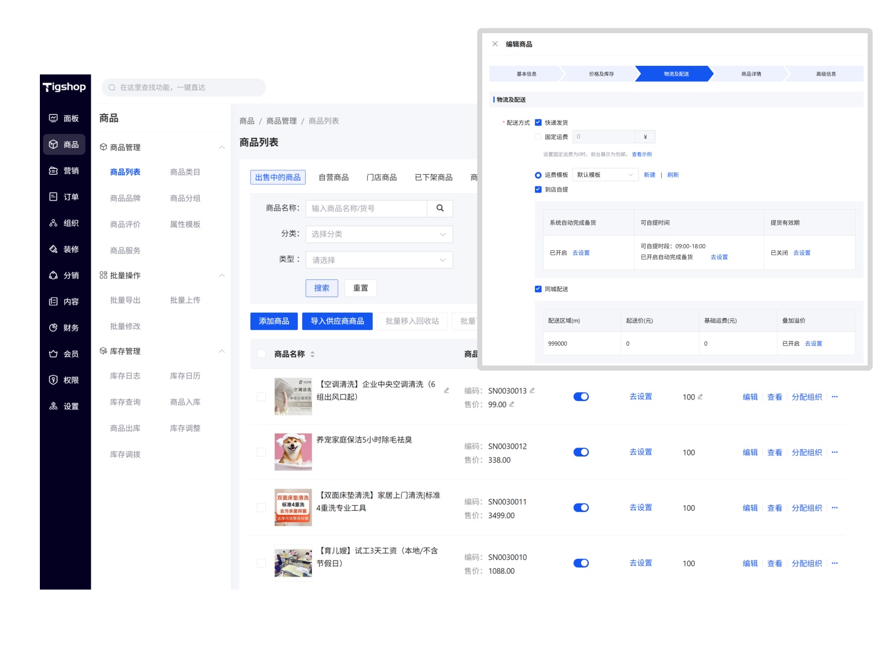Click the 查看示例 link
Image resolution: width=886 pixels, height=664 pixels.
(x=641, y=155)
